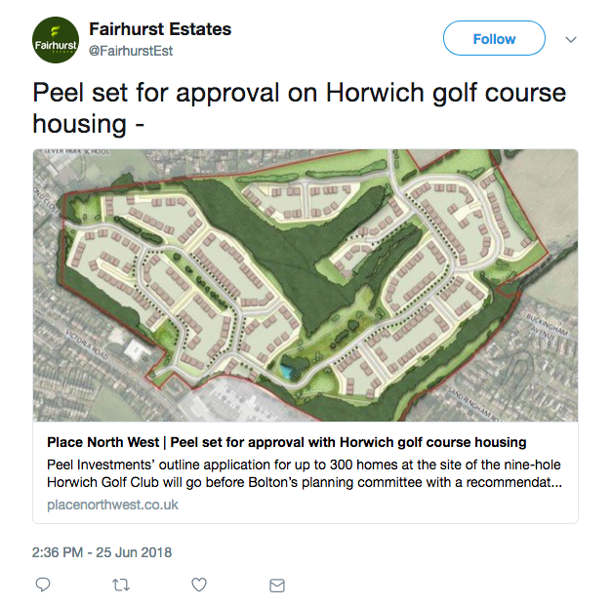Open the Fairhurst Estates display name
The height and width of the screenshot is (607, 612).
point(160,29)
